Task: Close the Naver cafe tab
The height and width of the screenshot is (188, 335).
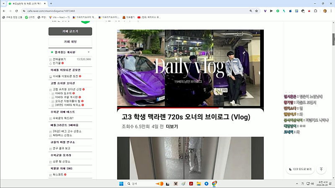Action: coord(45,3)
